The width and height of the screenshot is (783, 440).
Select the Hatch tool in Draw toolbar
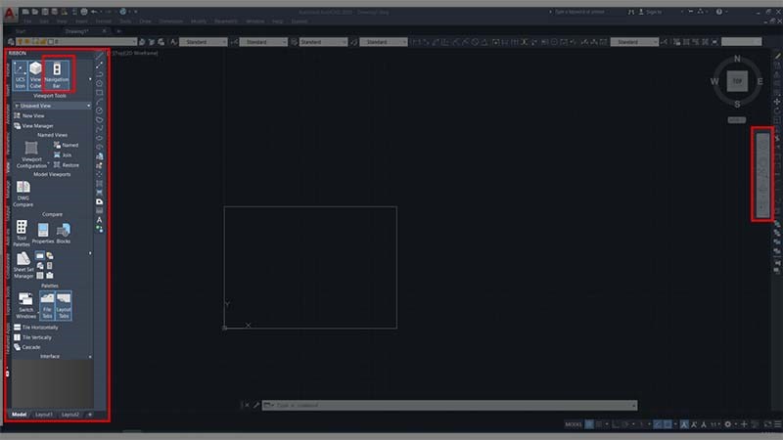tap(100, 183)
